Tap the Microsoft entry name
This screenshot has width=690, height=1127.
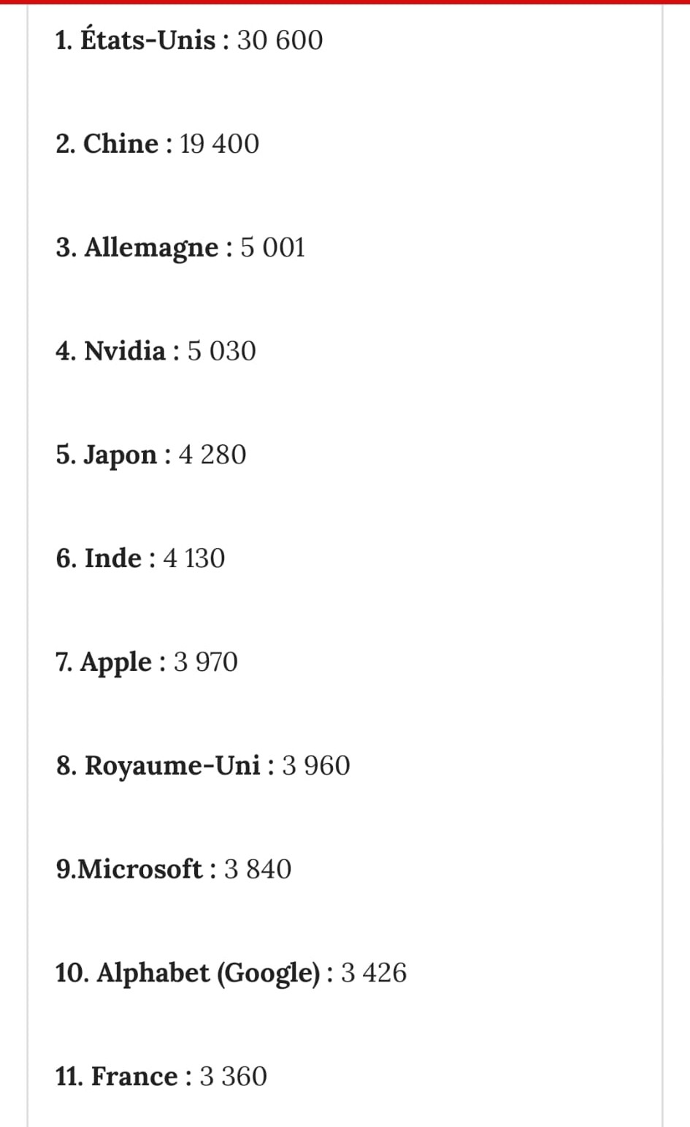click(139, 870)
